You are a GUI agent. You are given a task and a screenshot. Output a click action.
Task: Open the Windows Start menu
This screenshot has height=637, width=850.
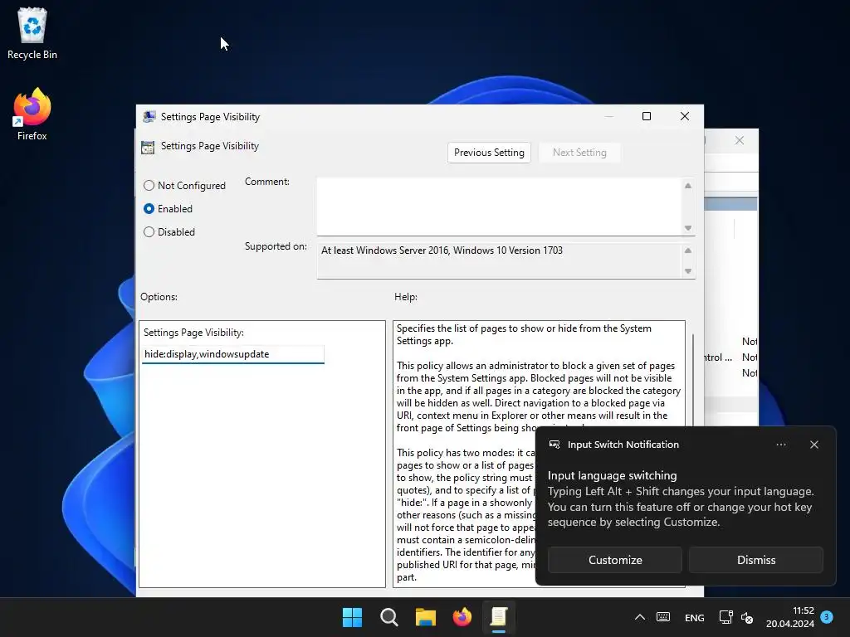[x=352, y=617]
